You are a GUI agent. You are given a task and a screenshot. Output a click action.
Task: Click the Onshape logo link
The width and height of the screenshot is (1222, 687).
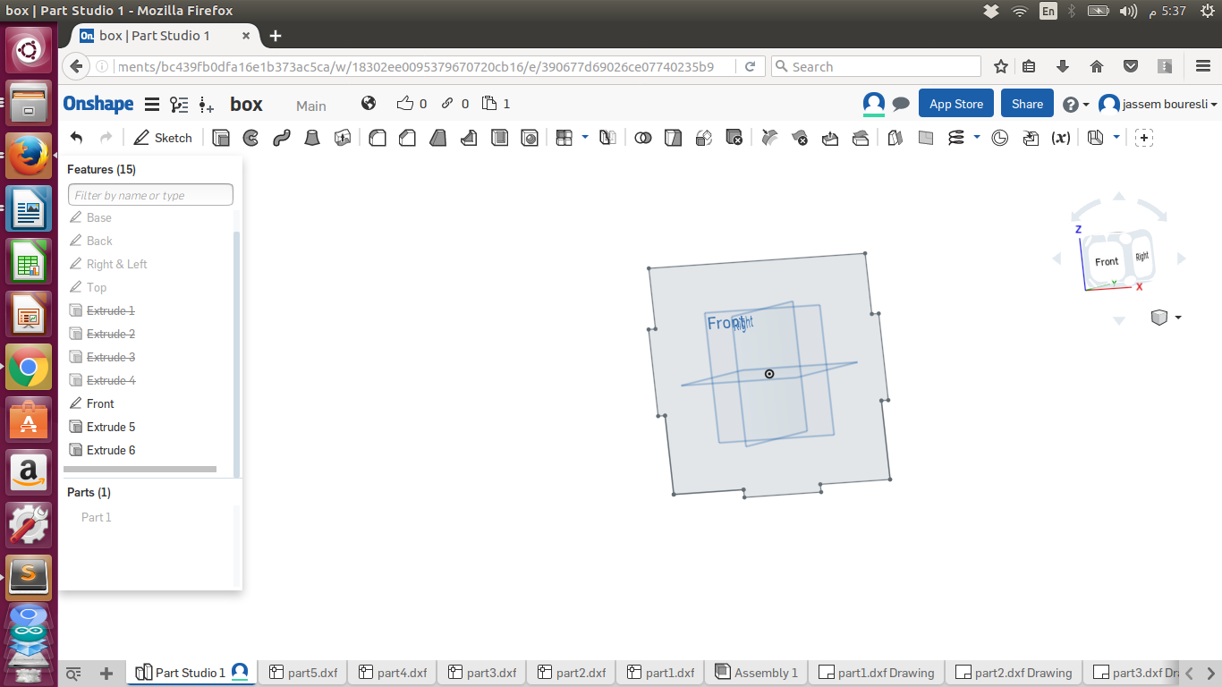[98, 104]
